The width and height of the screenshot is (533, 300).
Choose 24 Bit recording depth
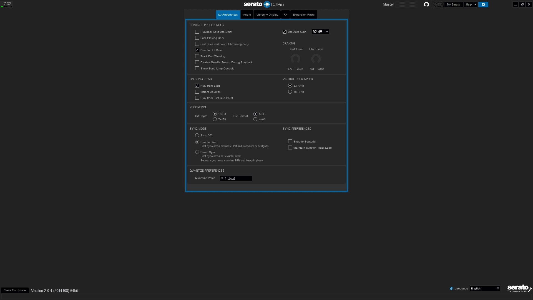click(215, 119)
